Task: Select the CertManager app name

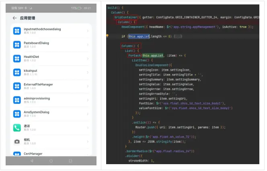Action: [x=33, y=154]
